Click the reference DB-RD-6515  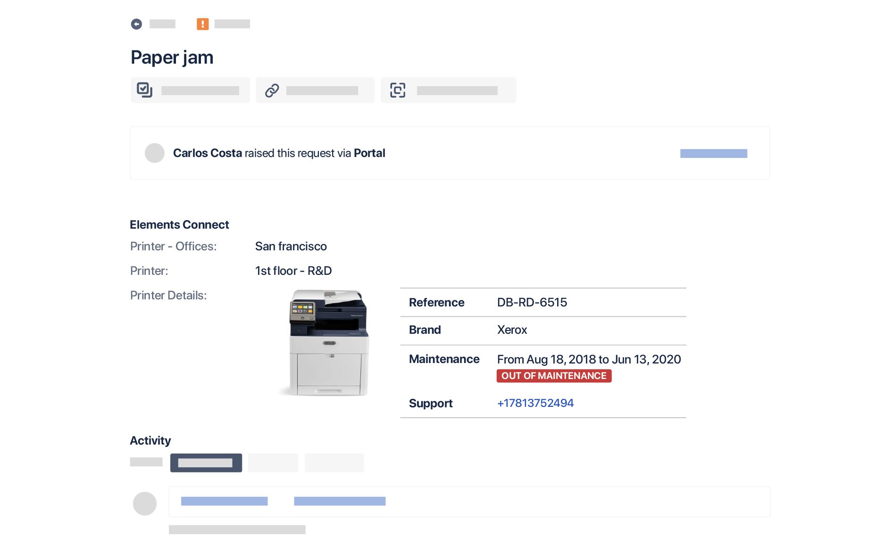point(532,302)
